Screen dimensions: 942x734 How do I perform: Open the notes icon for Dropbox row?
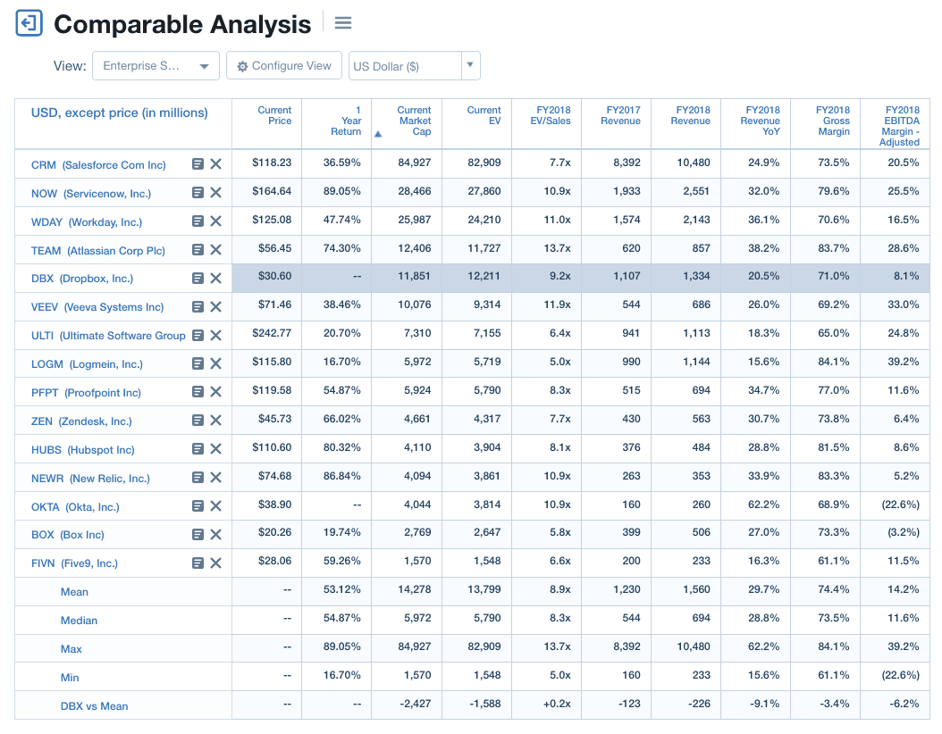click(198, 279)
